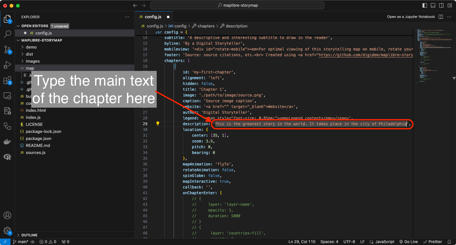Open the Search view in activity bar
Screen dimensions: 456x245
[7, 34]
